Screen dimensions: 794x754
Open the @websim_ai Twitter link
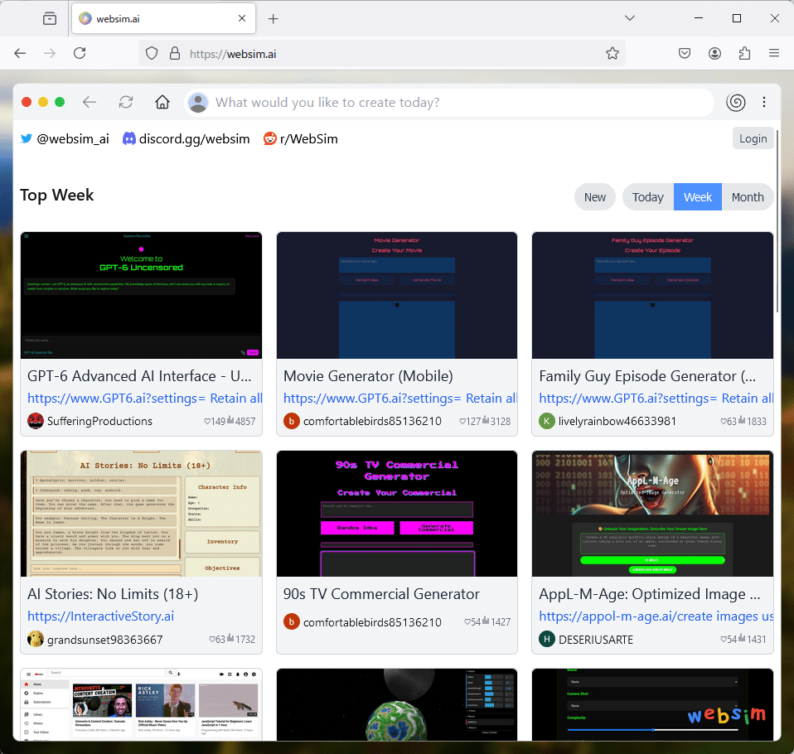point(65,138)
